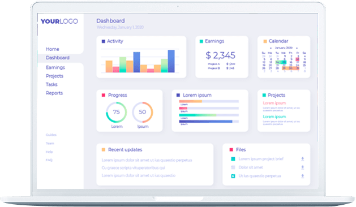Download the Lorem ipsum project brief file
Screen dimensions: 356x207
302,159
